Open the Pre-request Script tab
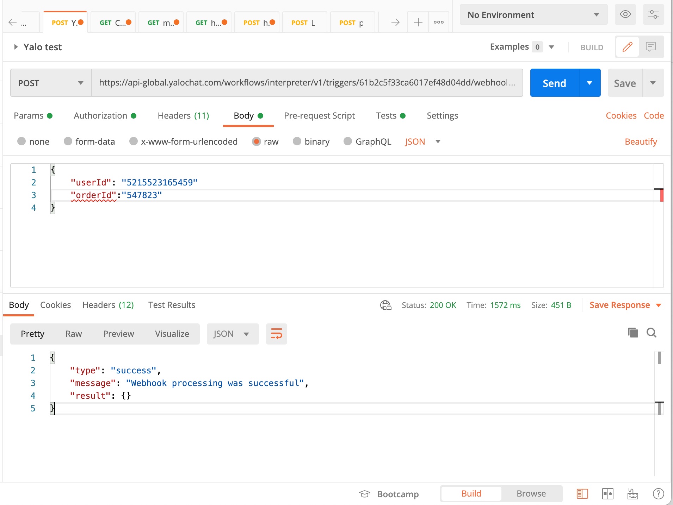The width and height of the screenshot is (673, 505). [x=319, y=116]
